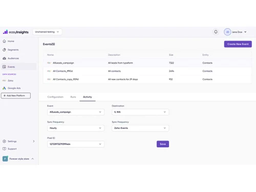Click the Settings gear icon
Image resolution: width=256 pixels, height=192 pixels.
tap(4, 141)
